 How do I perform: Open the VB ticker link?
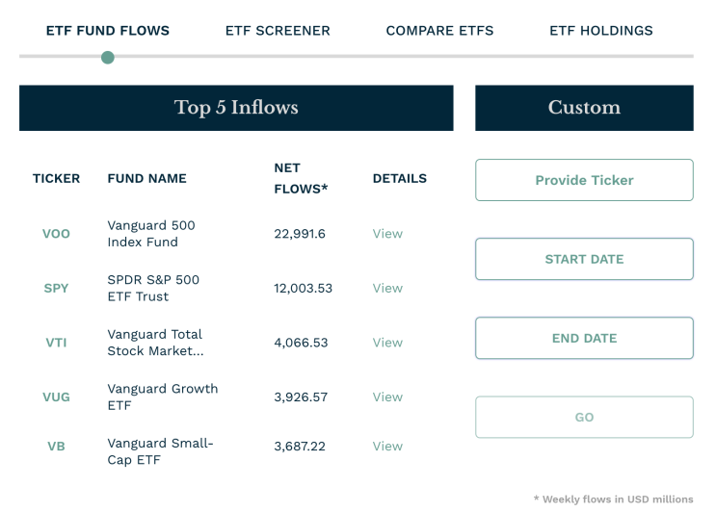click(57, 447)
